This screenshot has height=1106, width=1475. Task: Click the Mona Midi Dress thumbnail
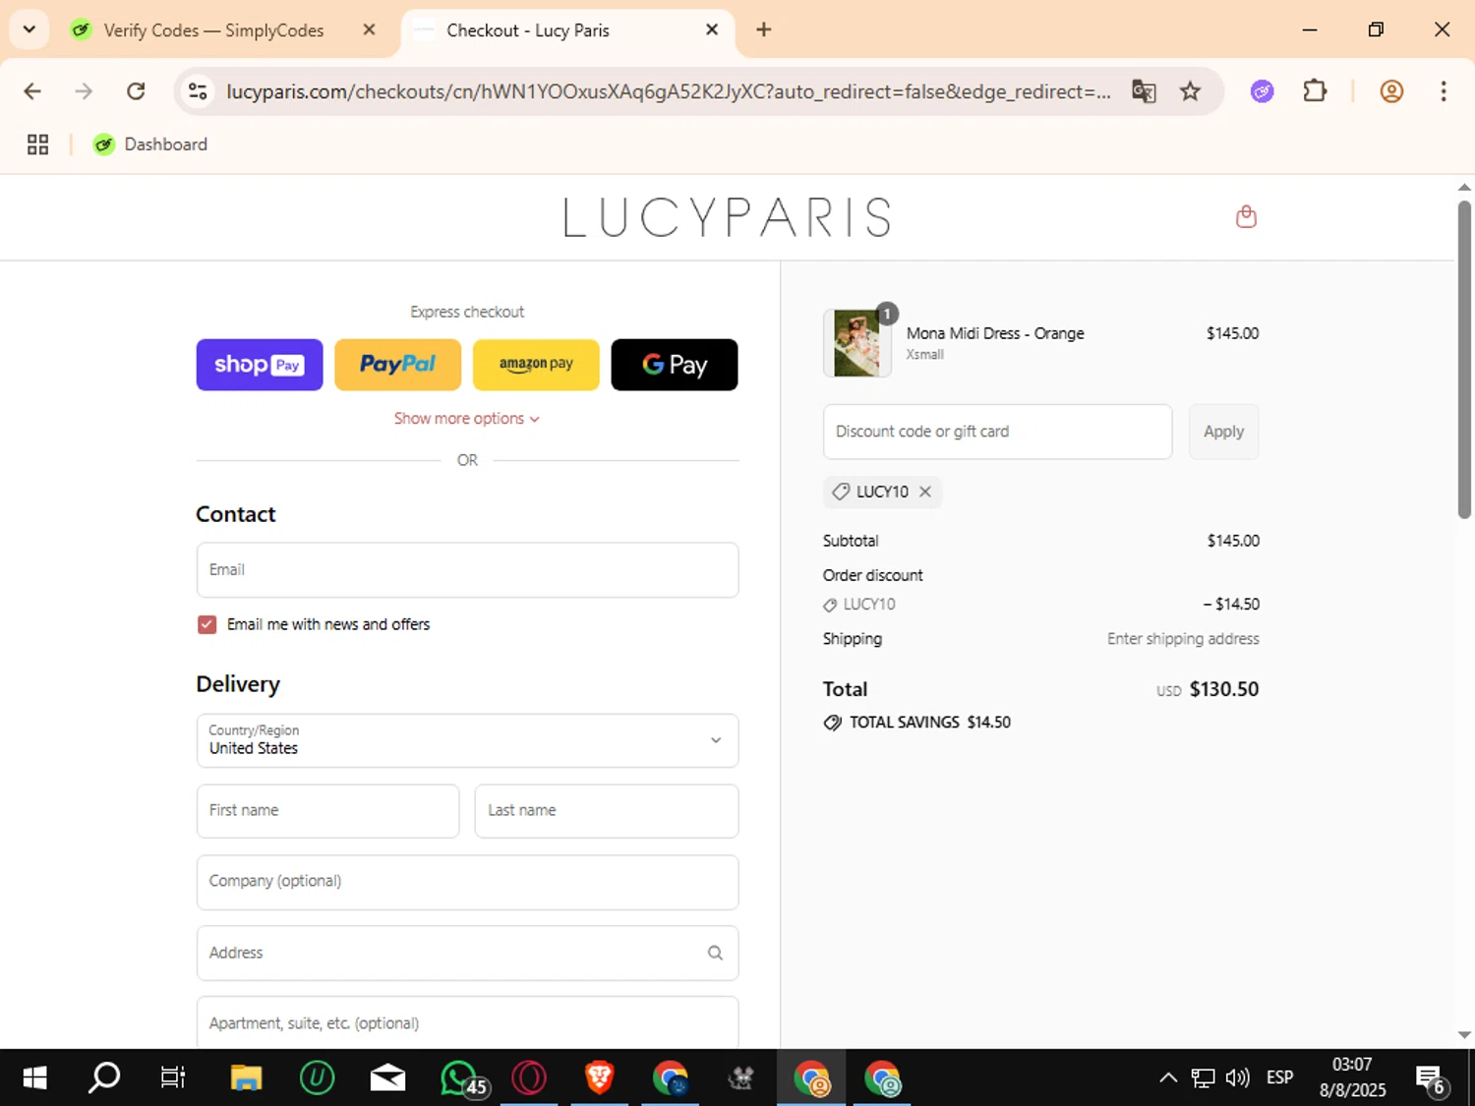point(856,343)
